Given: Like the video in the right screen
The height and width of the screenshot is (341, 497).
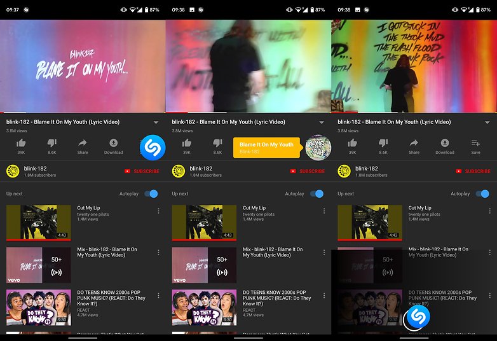Looking at the screenshot, I should [x=353, y=143].
